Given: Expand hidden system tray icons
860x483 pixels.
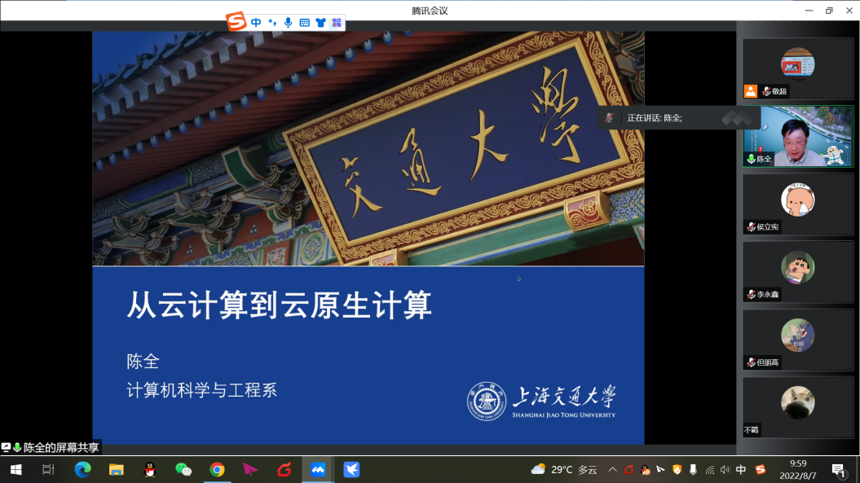Looking at the screenshot, I should [x=612, y=469].
